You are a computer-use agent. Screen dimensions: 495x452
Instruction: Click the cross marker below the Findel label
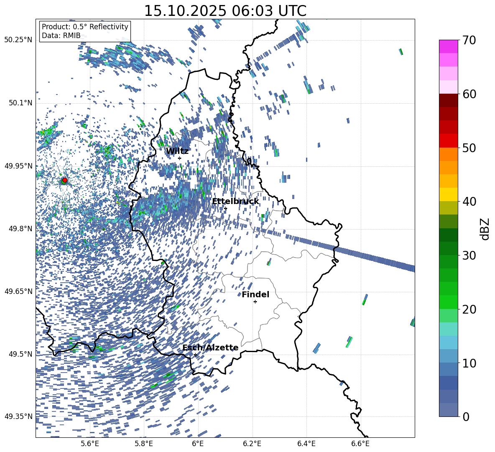(255, 302)
